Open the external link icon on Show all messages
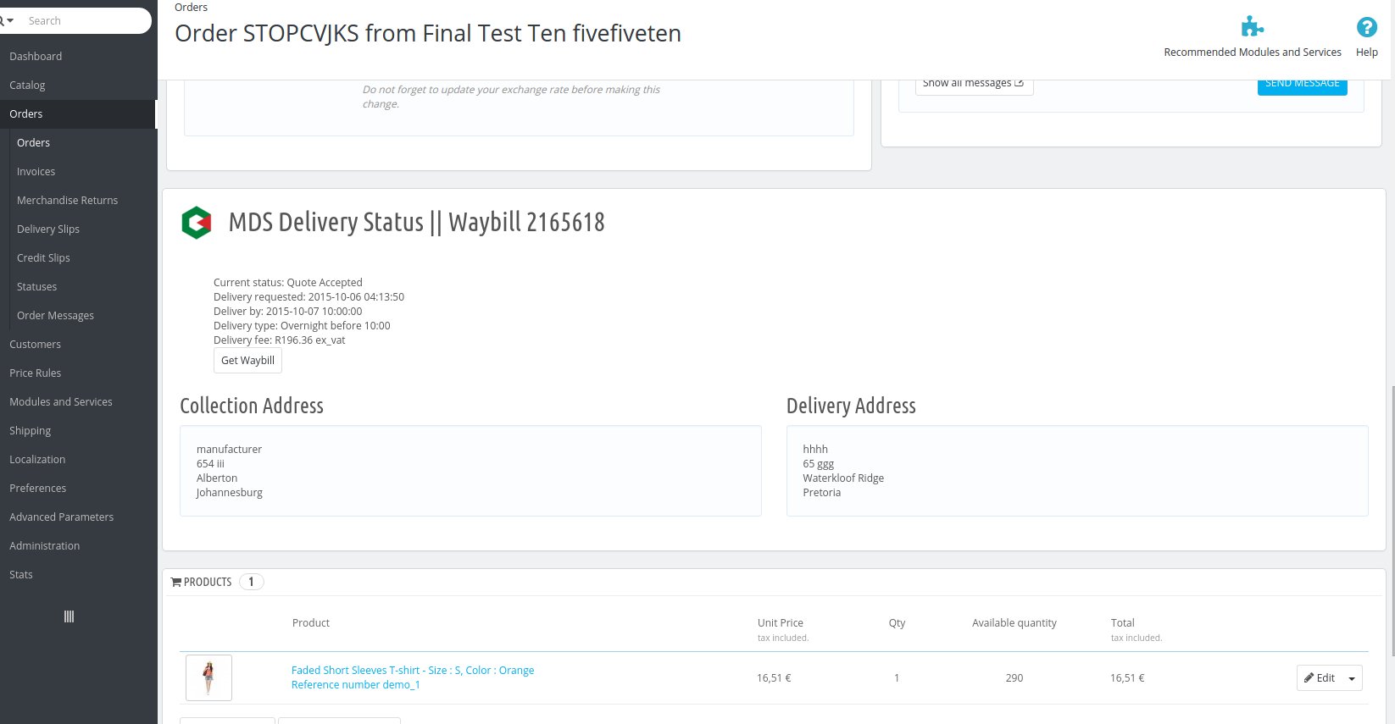Screen dimensions: 1395x724 tap(1019, 83)
